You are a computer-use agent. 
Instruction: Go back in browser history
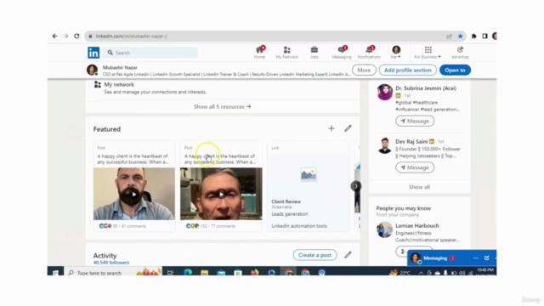[54, 36]
